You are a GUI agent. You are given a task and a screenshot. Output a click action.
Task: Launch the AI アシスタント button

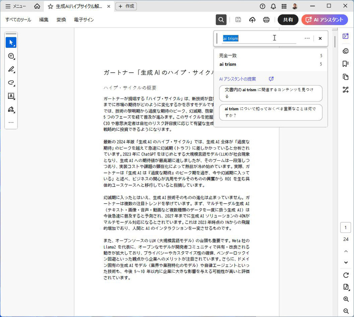tap(324, 20)
